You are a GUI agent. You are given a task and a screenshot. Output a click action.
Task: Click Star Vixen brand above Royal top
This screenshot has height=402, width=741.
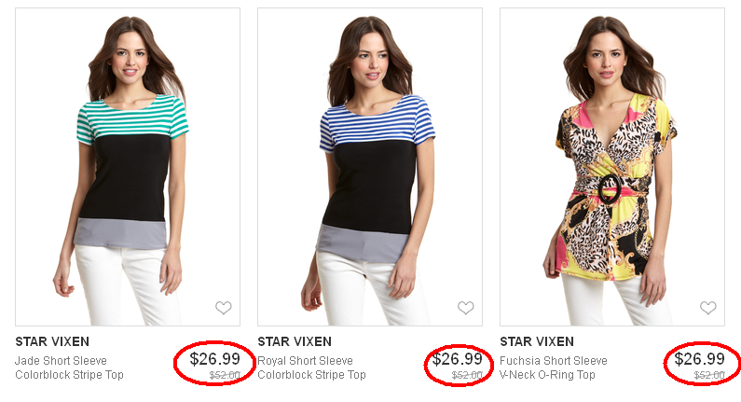pos(295,342)
